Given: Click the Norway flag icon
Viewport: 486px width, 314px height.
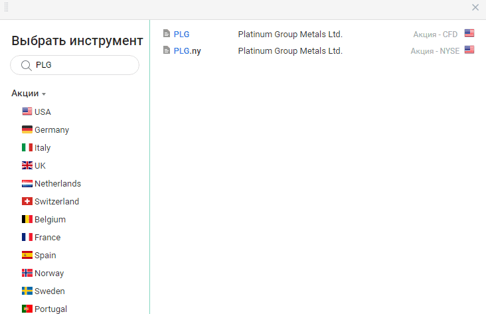Looking at the screenshot, I should pos(27,273).
